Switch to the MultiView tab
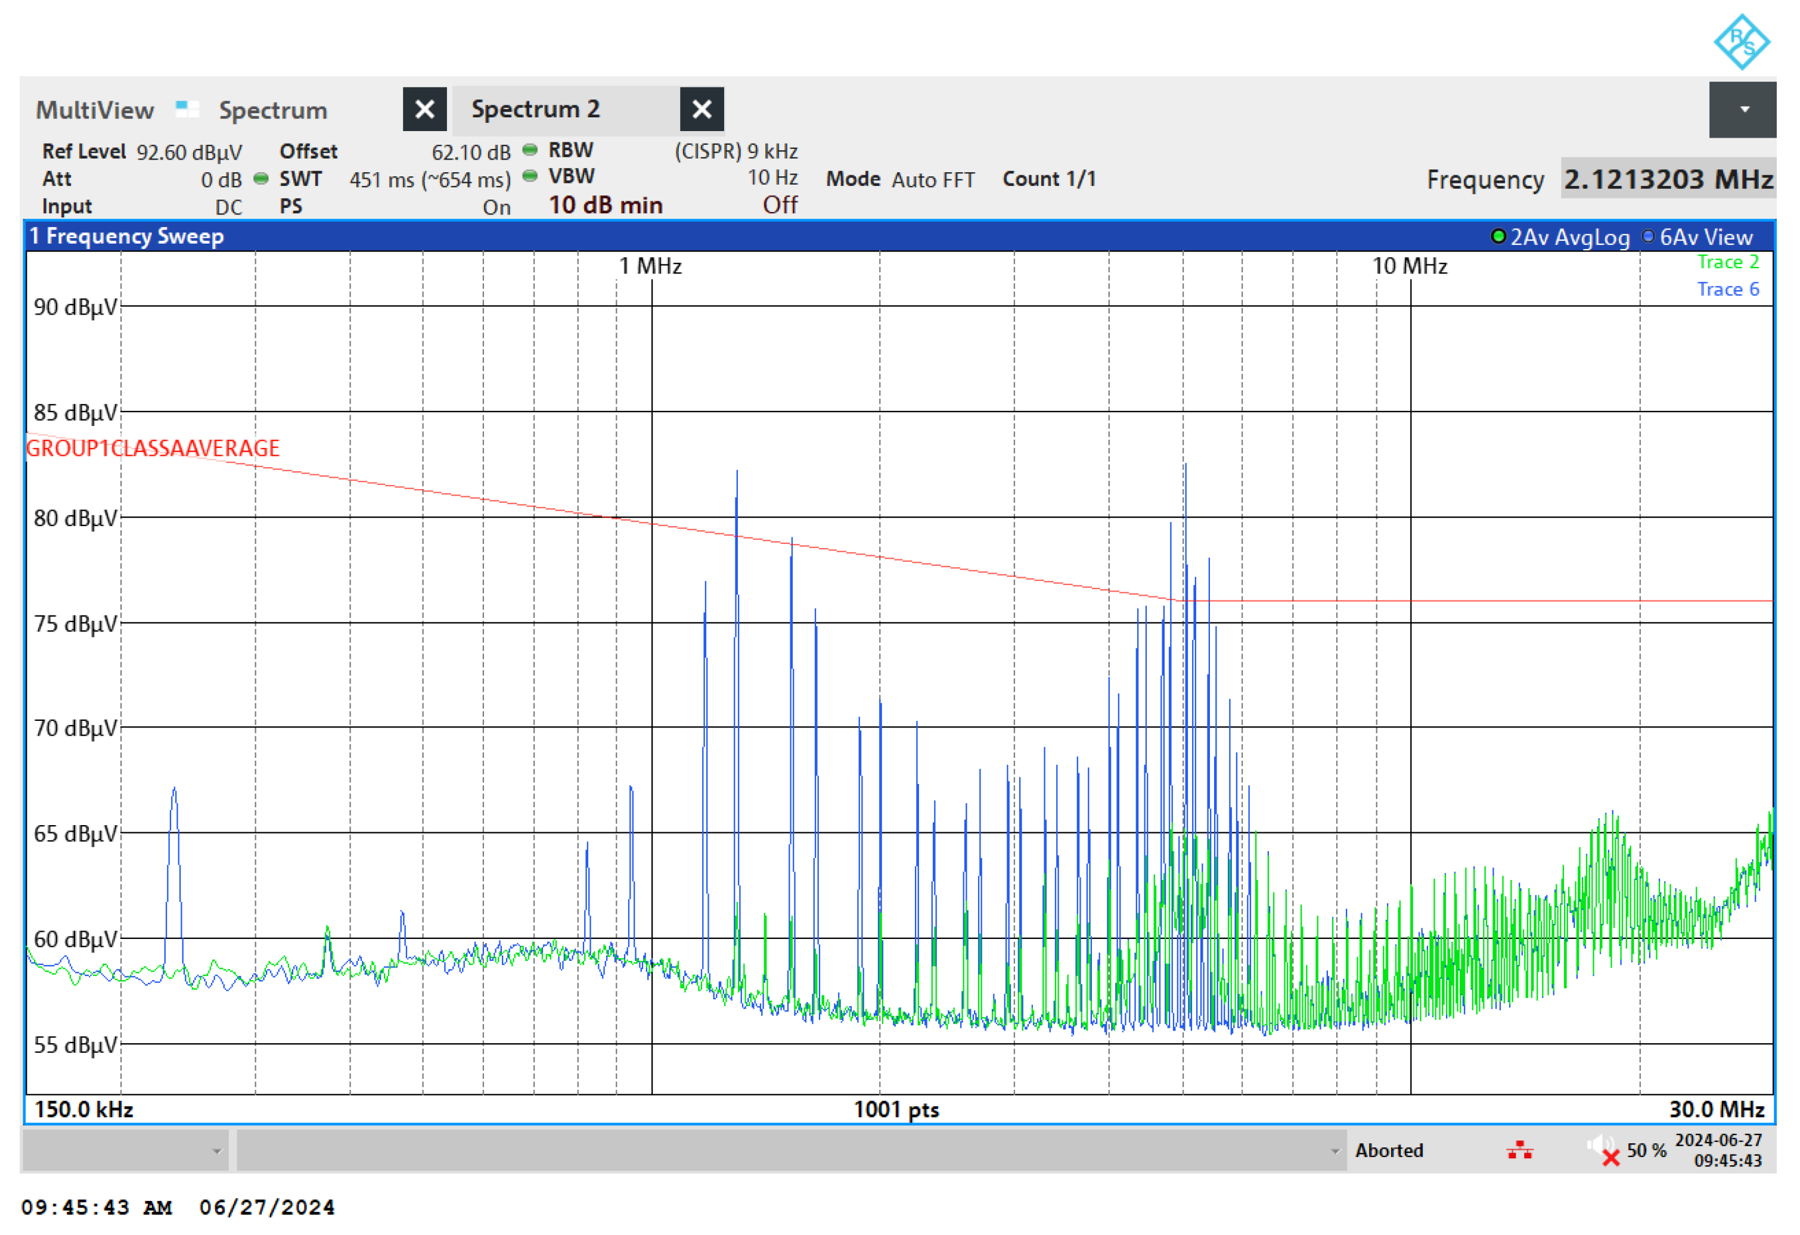This screenshot has width=1800, height=1235. [x=95, y=110]
